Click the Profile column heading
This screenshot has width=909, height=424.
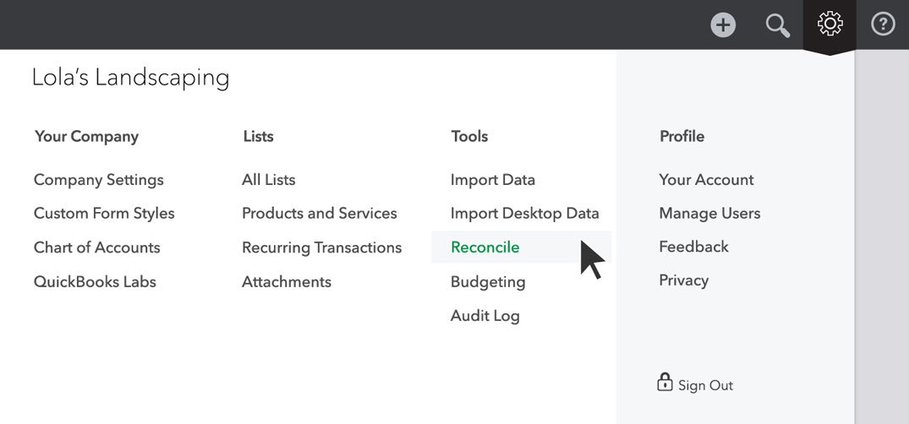pyautogui.click(x=682, y=137)
